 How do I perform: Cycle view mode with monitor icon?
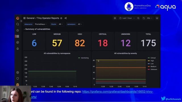(x=157, y=18)
